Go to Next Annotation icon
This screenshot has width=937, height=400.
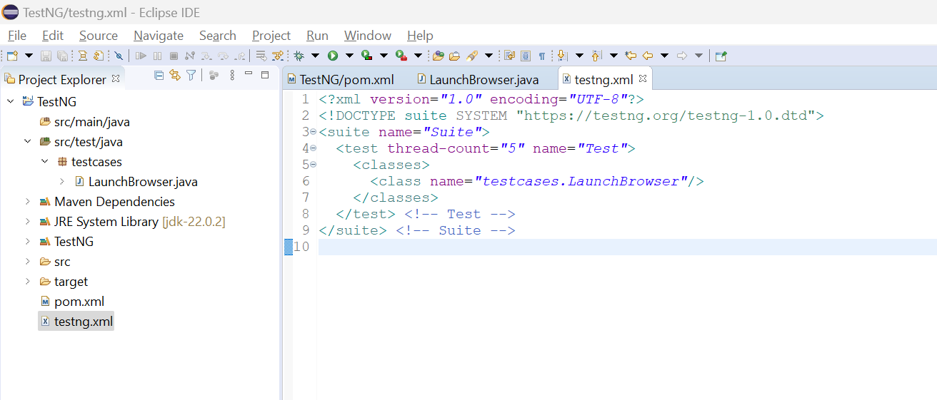[x=562, y=56]
